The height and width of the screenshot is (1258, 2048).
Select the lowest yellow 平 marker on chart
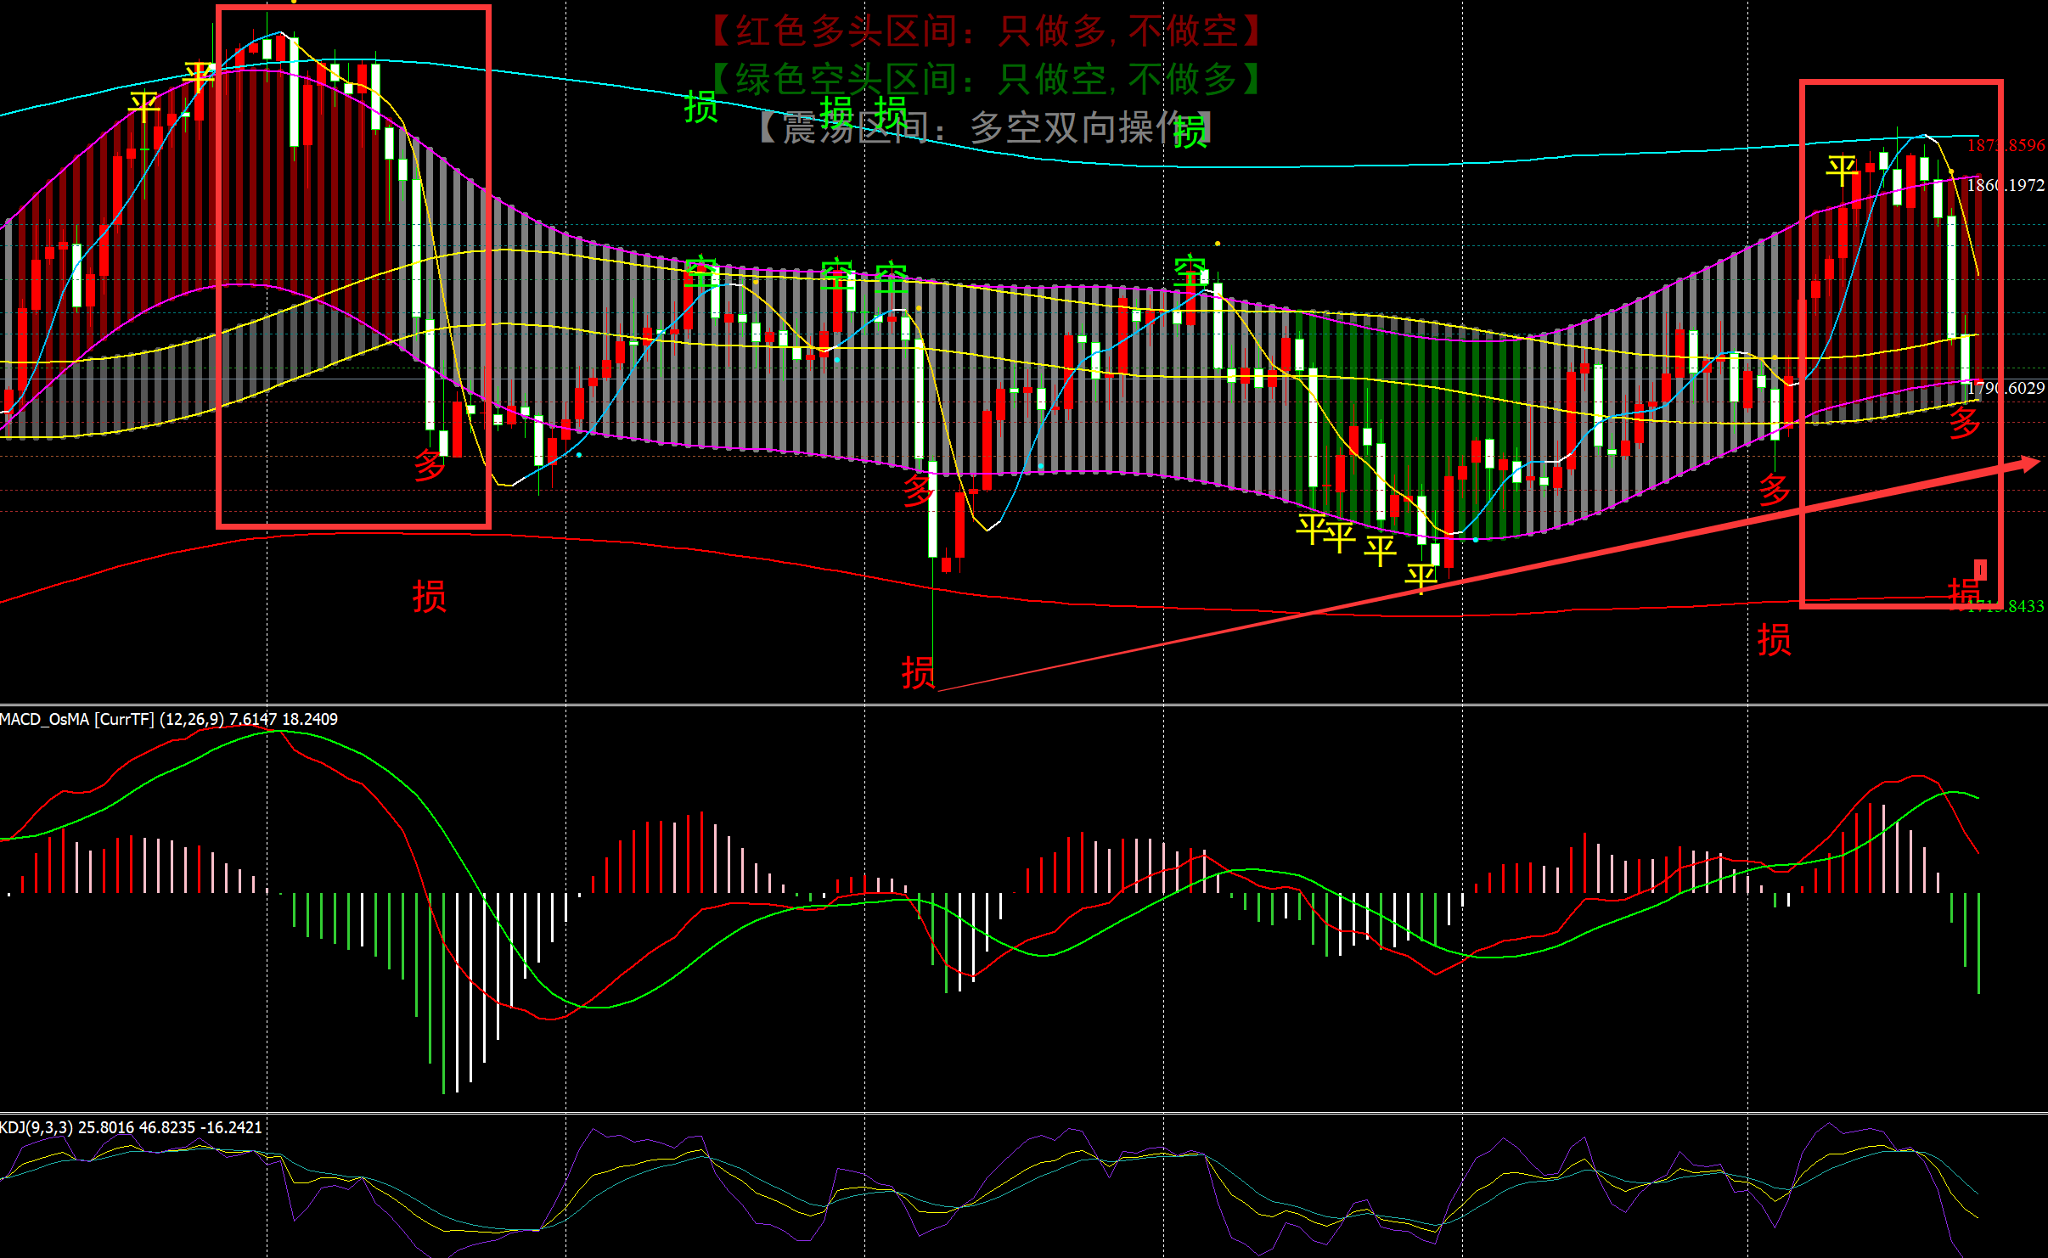(x=1421, y=577)
